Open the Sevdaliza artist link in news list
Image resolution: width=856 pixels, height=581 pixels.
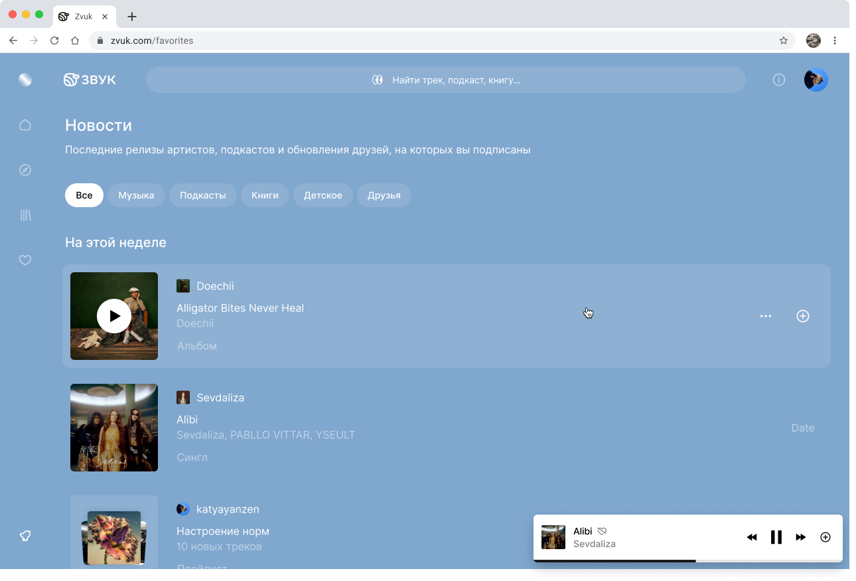[x=220, y=398]
